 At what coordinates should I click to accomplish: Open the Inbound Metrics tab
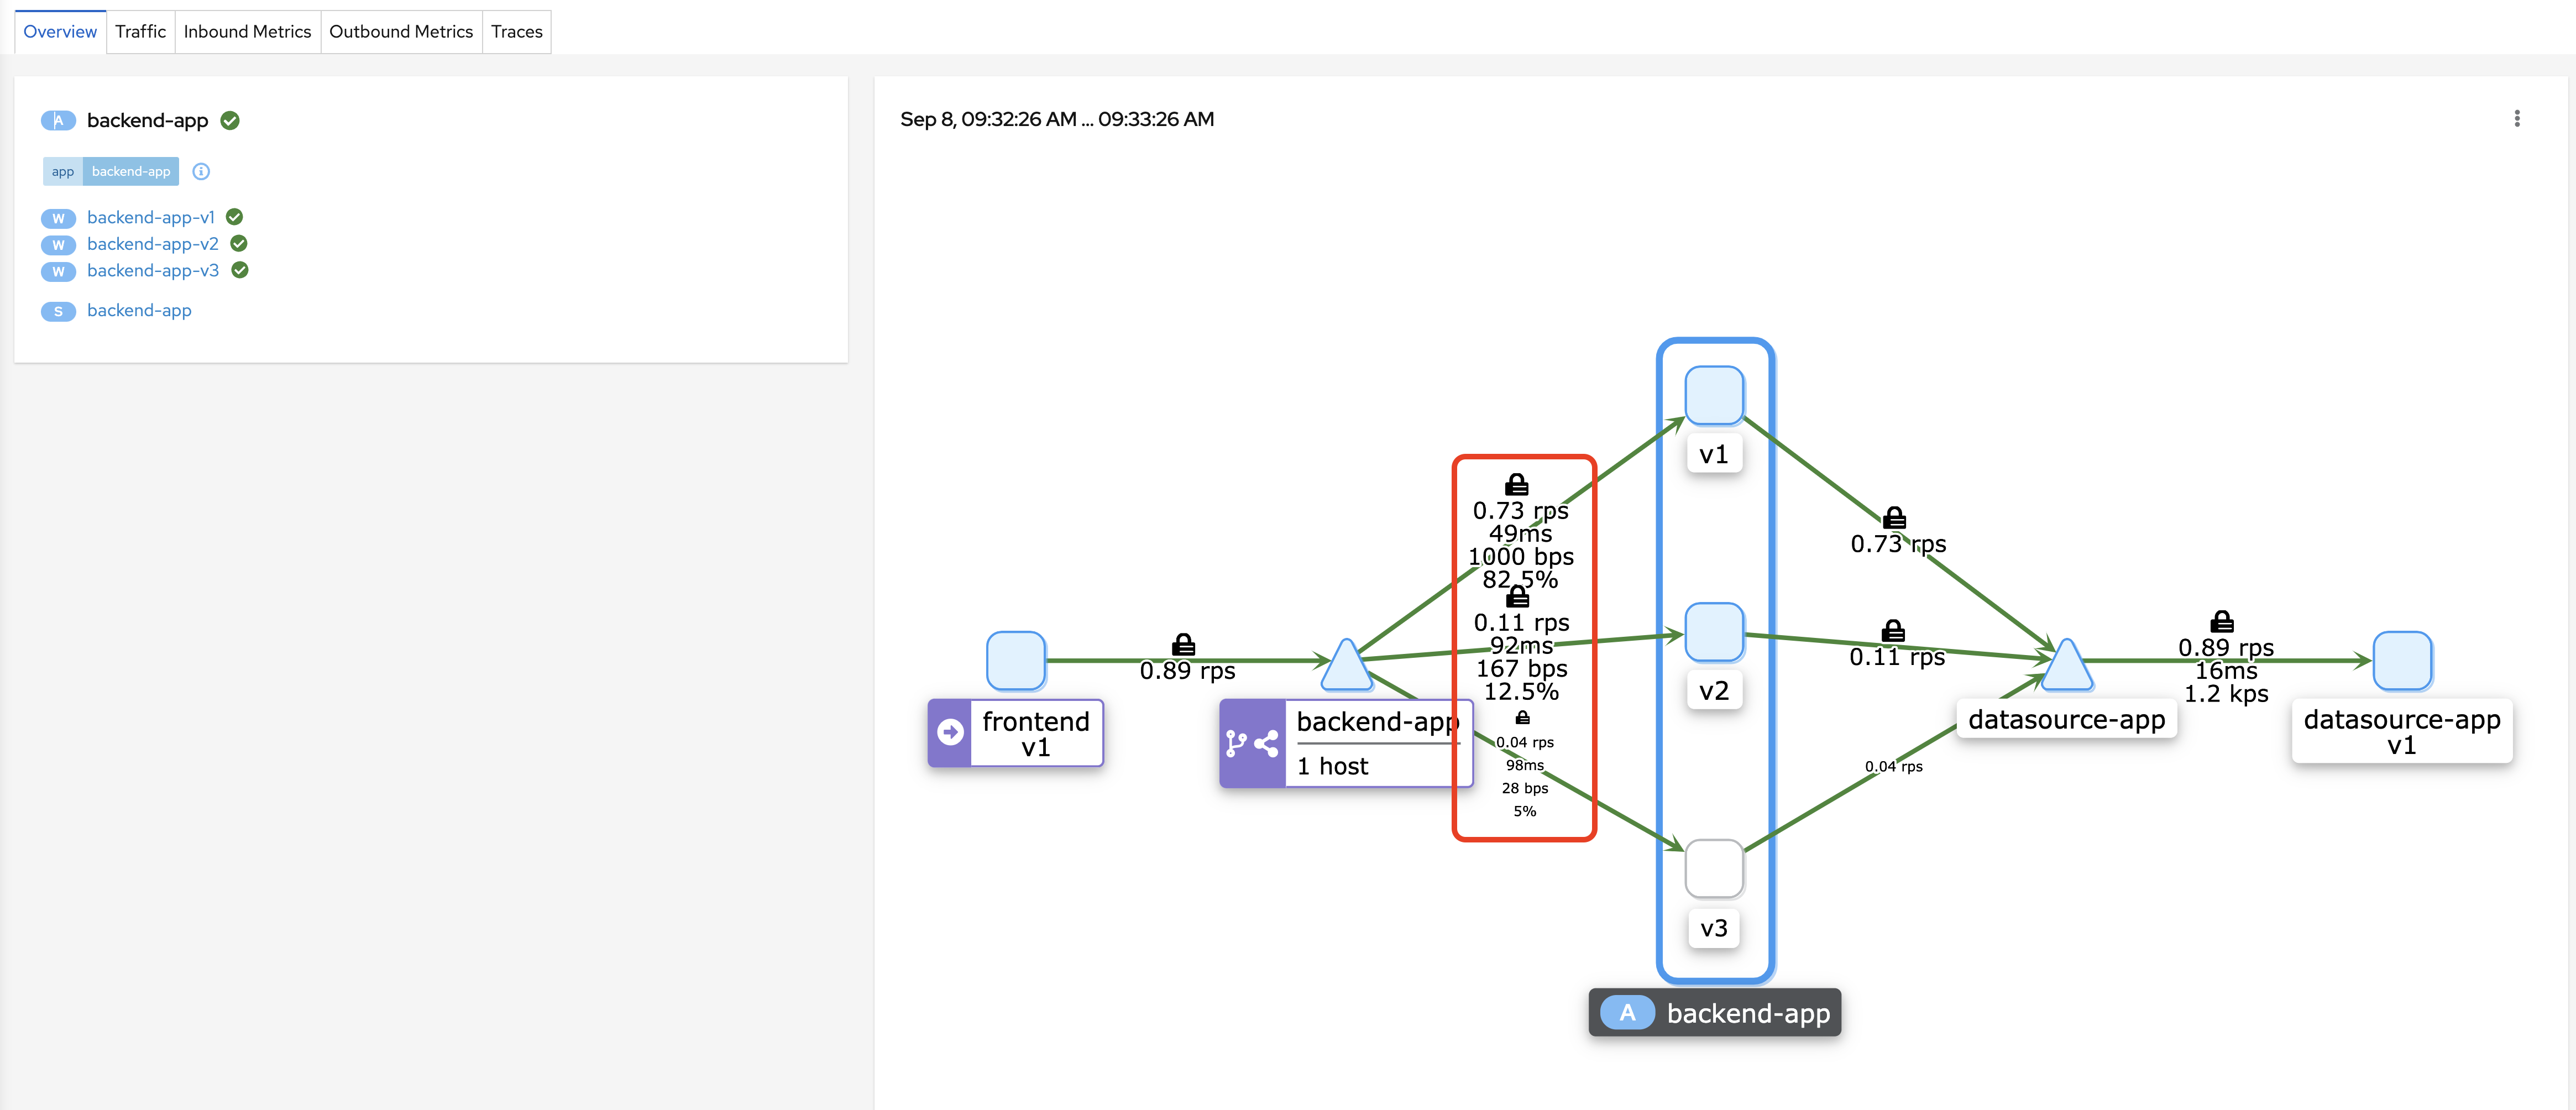tap(247, 32)
